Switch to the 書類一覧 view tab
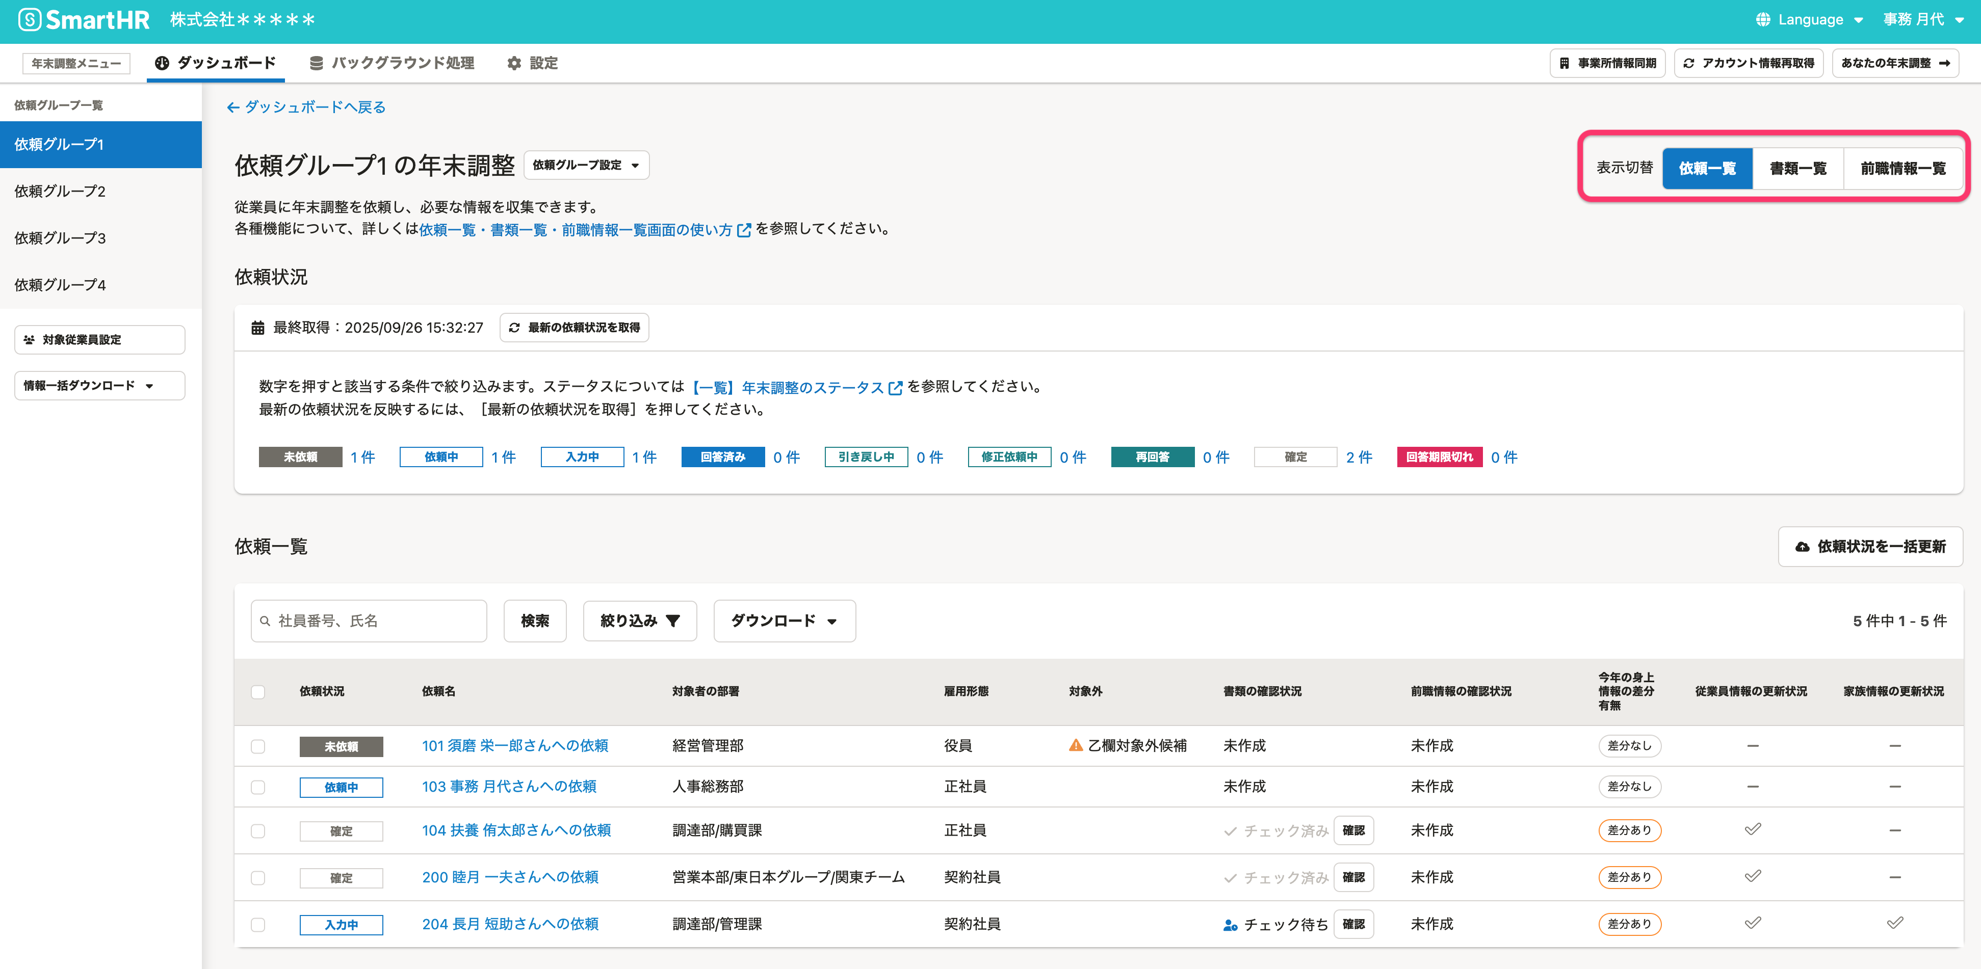Screen dimensions: 1981x969 [x=1797, y=168]
